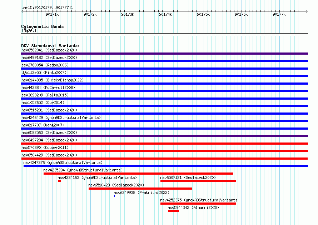This screenshot has height=225, width=318.
Task: Click the short red bar under nsv5944342
Action: [173, 211]
